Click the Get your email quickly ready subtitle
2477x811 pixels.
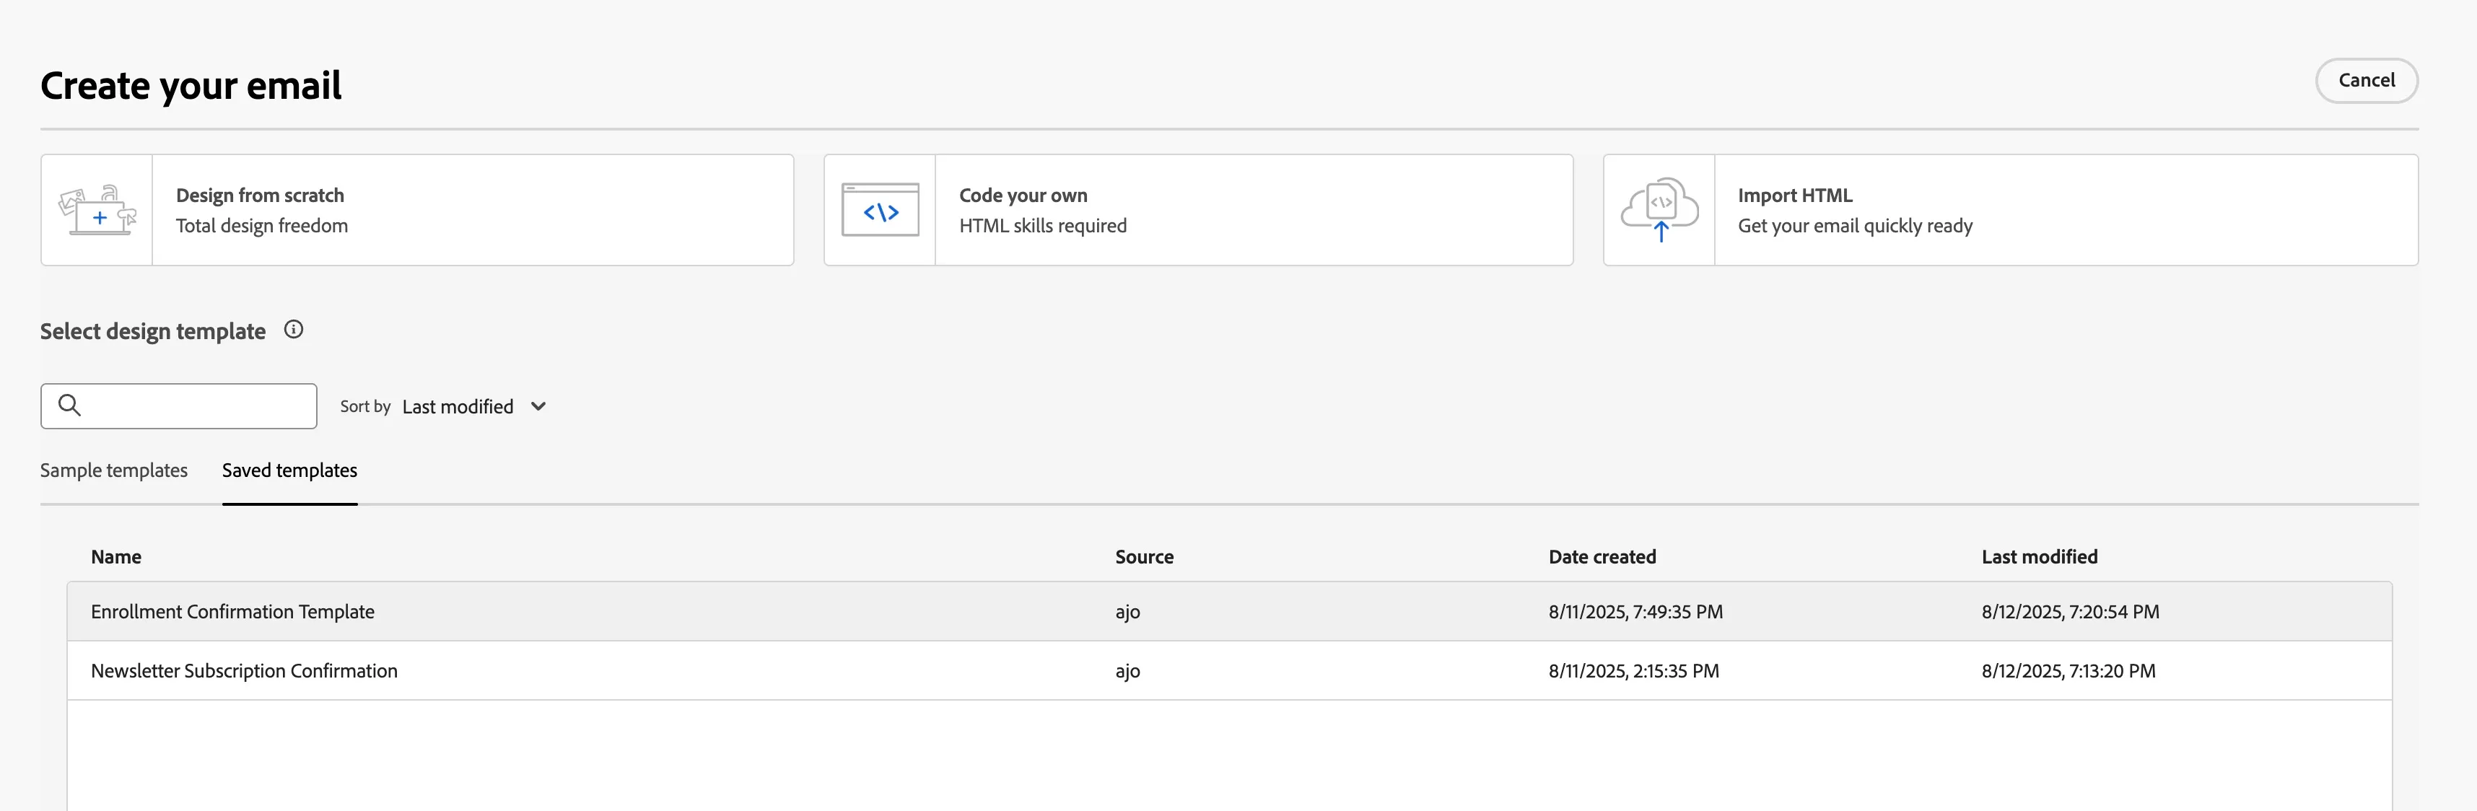(x=1855, y=226)
